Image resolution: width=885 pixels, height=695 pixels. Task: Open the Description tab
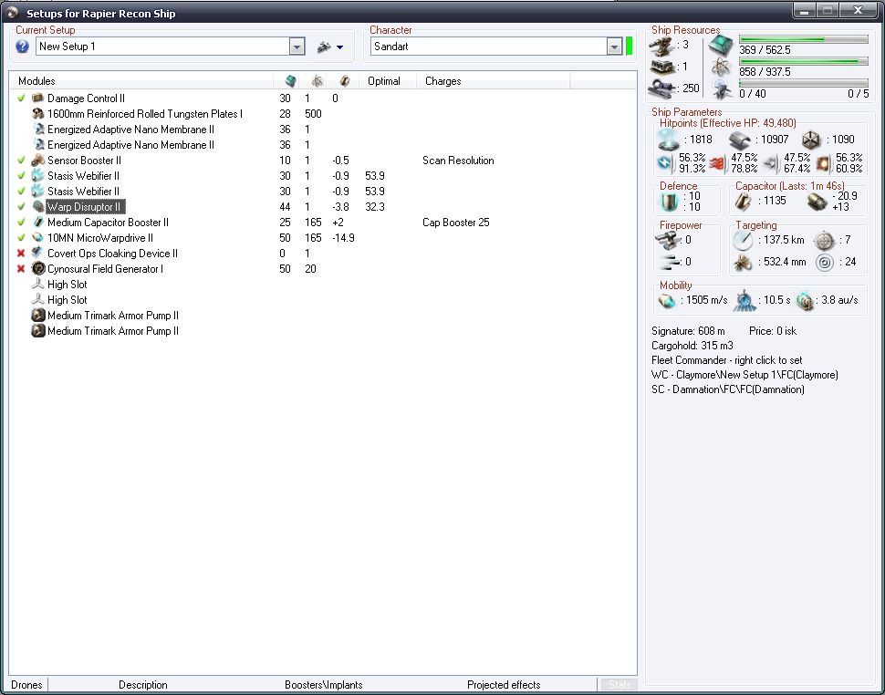(143, 685)
